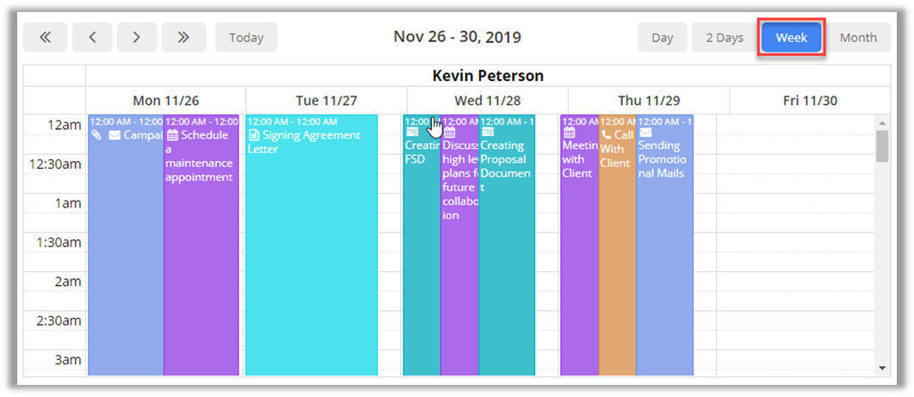Click calendar icon on Schedule maintenance appointment
914x397 pixels.
[x=172, y=135]
